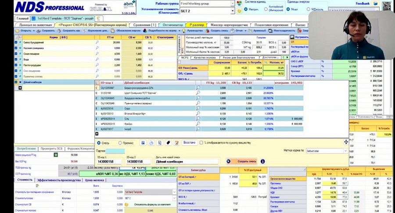Click the Сохранить как printer-disk icon
Image resolution: width=395 pixels, height=213 pixels.
click(x=59, y=31)
